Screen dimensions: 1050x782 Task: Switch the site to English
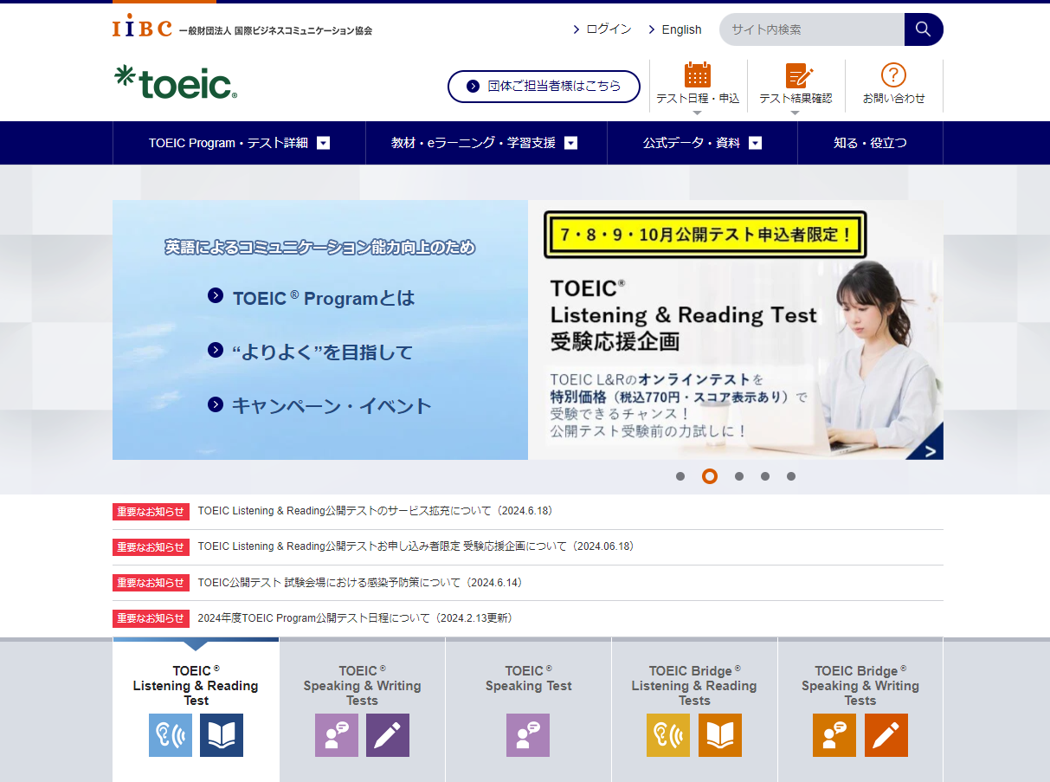(x=680, y=29)
